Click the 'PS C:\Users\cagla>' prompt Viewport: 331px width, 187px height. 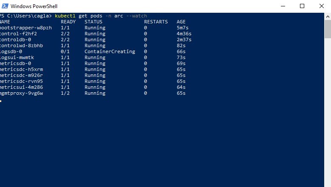click(26, 16)
